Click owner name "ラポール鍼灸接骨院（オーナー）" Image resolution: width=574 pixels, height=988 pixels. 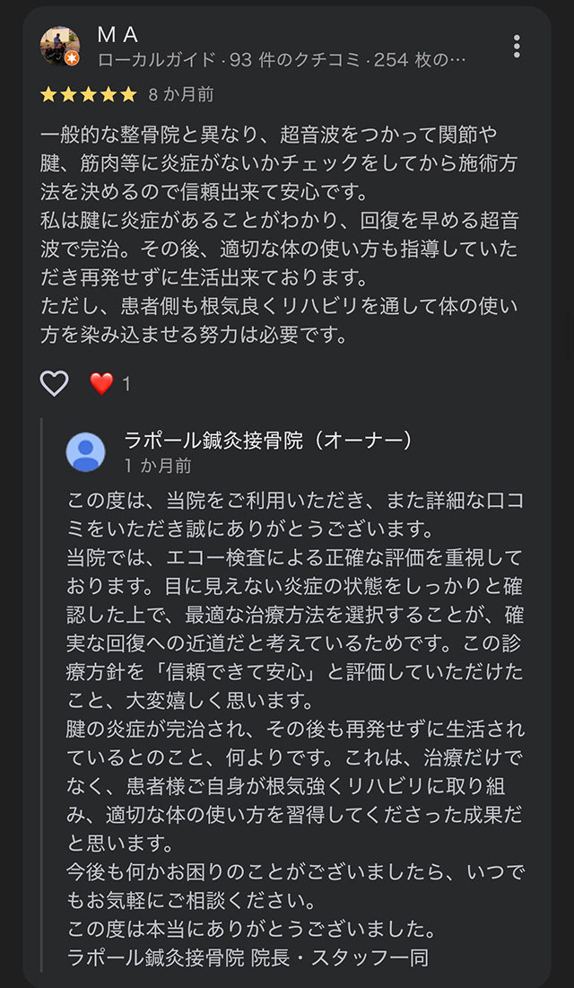tap(269, 441)
